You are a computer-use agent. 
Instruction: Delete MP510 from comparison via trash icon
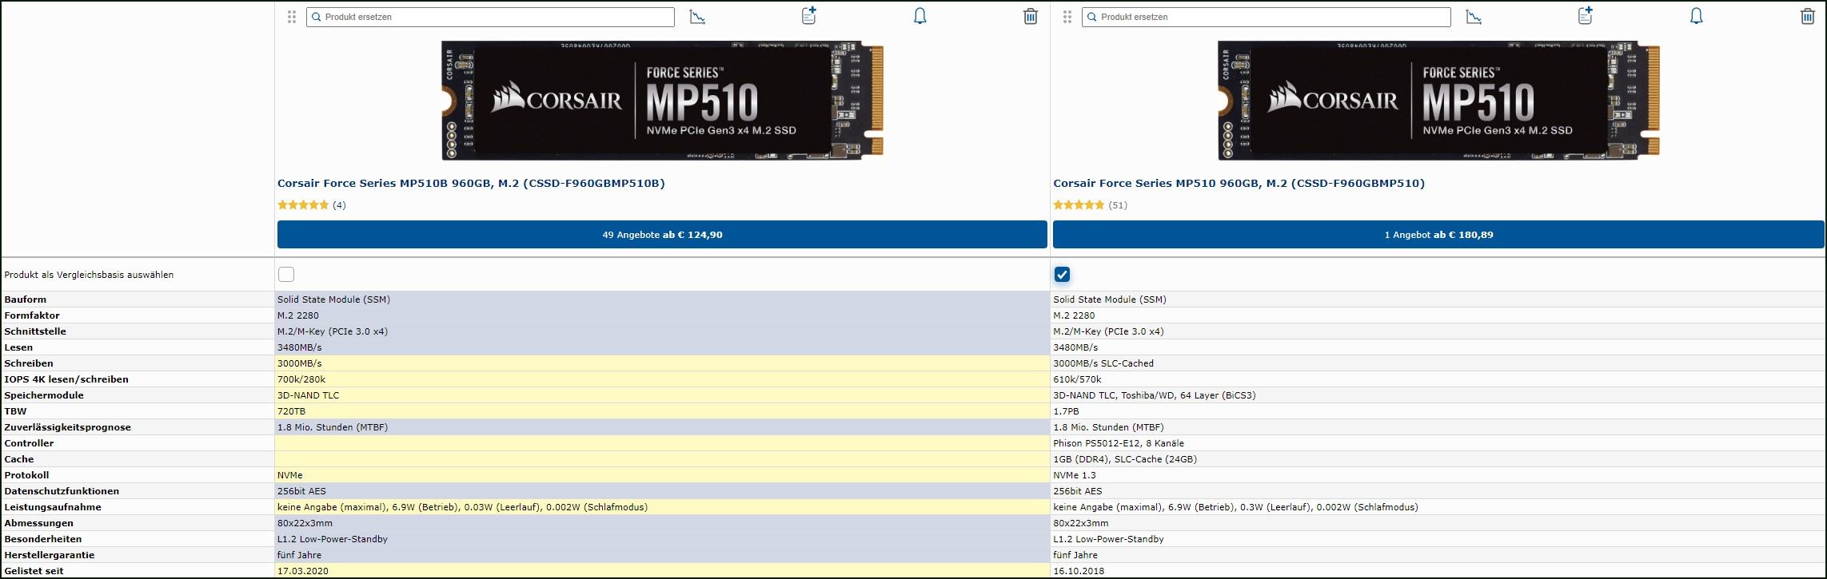[x=1807, y=16]
